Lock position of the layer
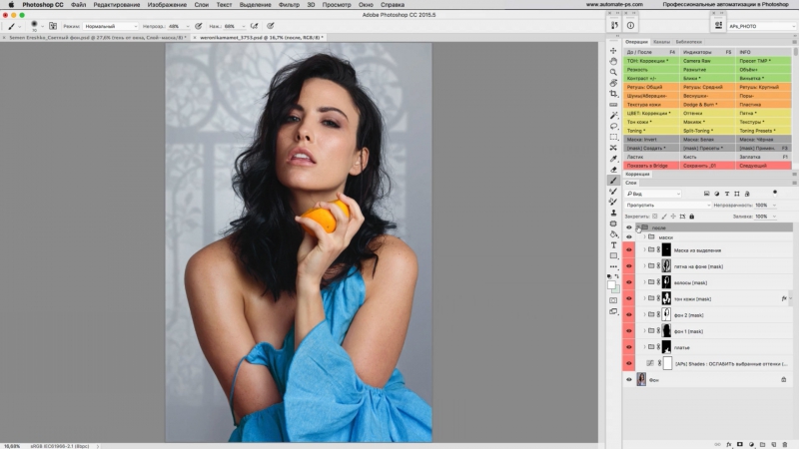 coord(673,217)
